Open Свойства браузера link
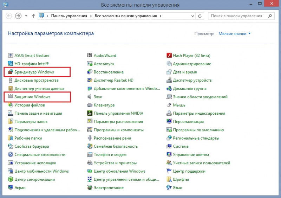 [32, 146]
